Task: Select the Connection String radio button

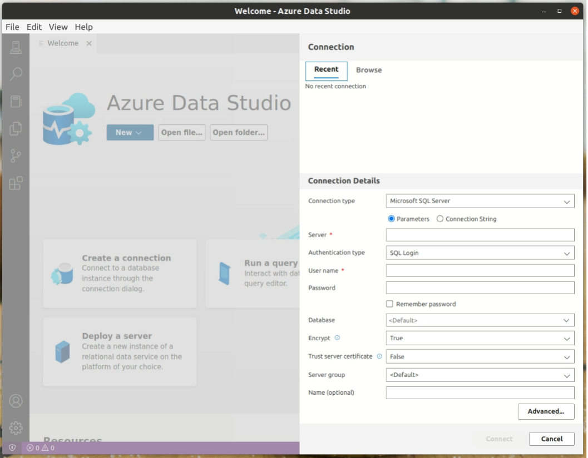Action: (x=440, y=219)
